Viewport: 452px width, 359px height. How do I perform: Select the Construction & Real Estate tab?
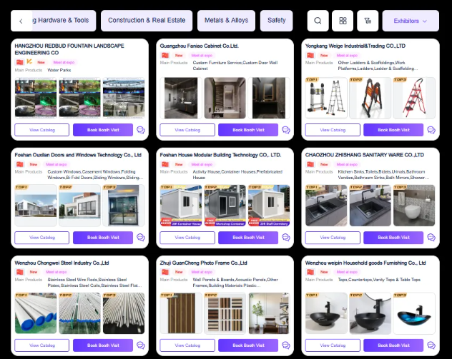tap(147, 21)
